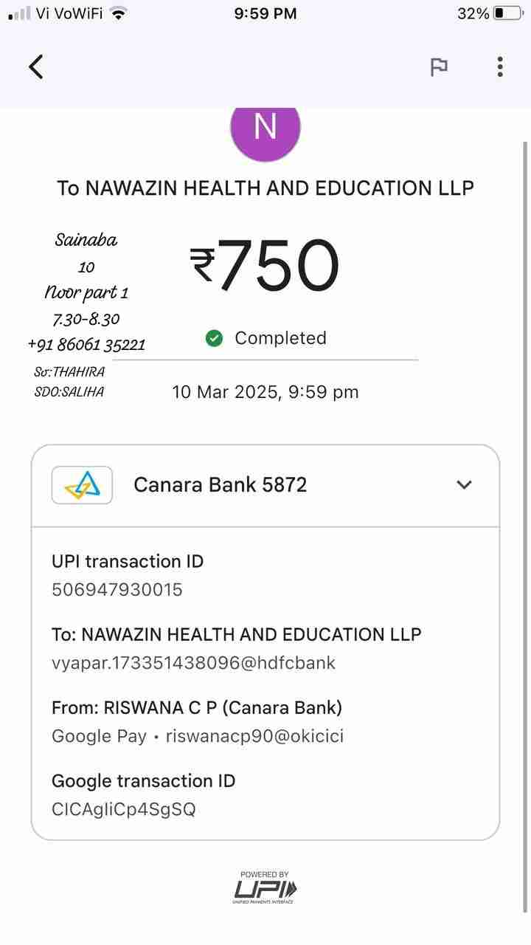Tap the back arrow icon
This screenshot has width=531, height=945.
(36, 66)
